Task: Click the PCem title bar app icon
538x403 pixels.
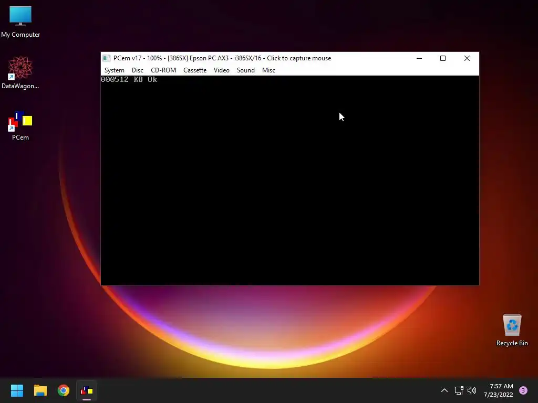Action: [x=107, y=58]
